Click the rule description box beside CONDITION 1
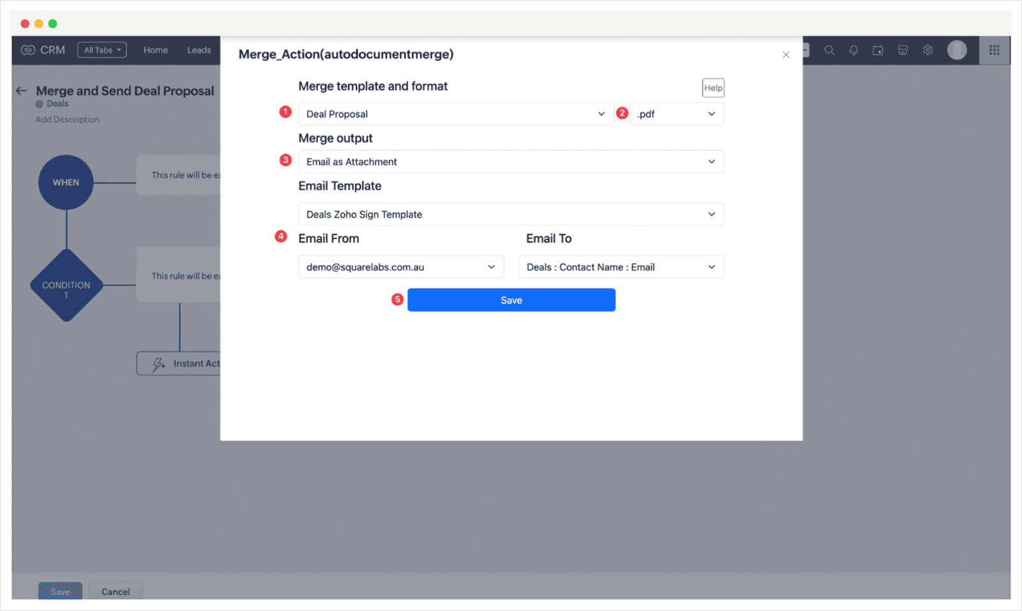The width and height of the screenshot is (1022, 611). pos(179,275)
